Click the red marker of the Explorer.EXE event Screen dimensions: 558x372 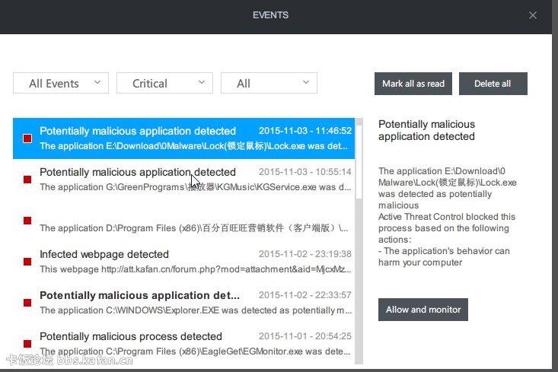tap(27, 303)
